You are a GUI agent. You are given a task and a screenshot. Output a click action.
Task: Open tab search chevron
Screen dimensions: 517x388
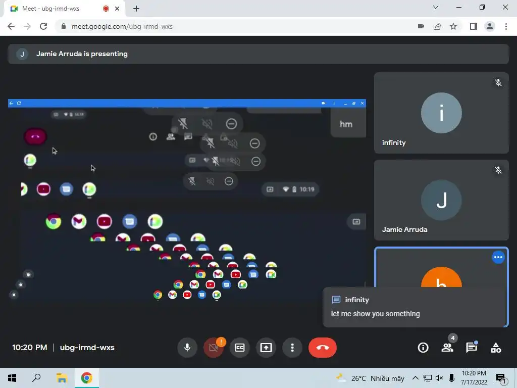436,7
